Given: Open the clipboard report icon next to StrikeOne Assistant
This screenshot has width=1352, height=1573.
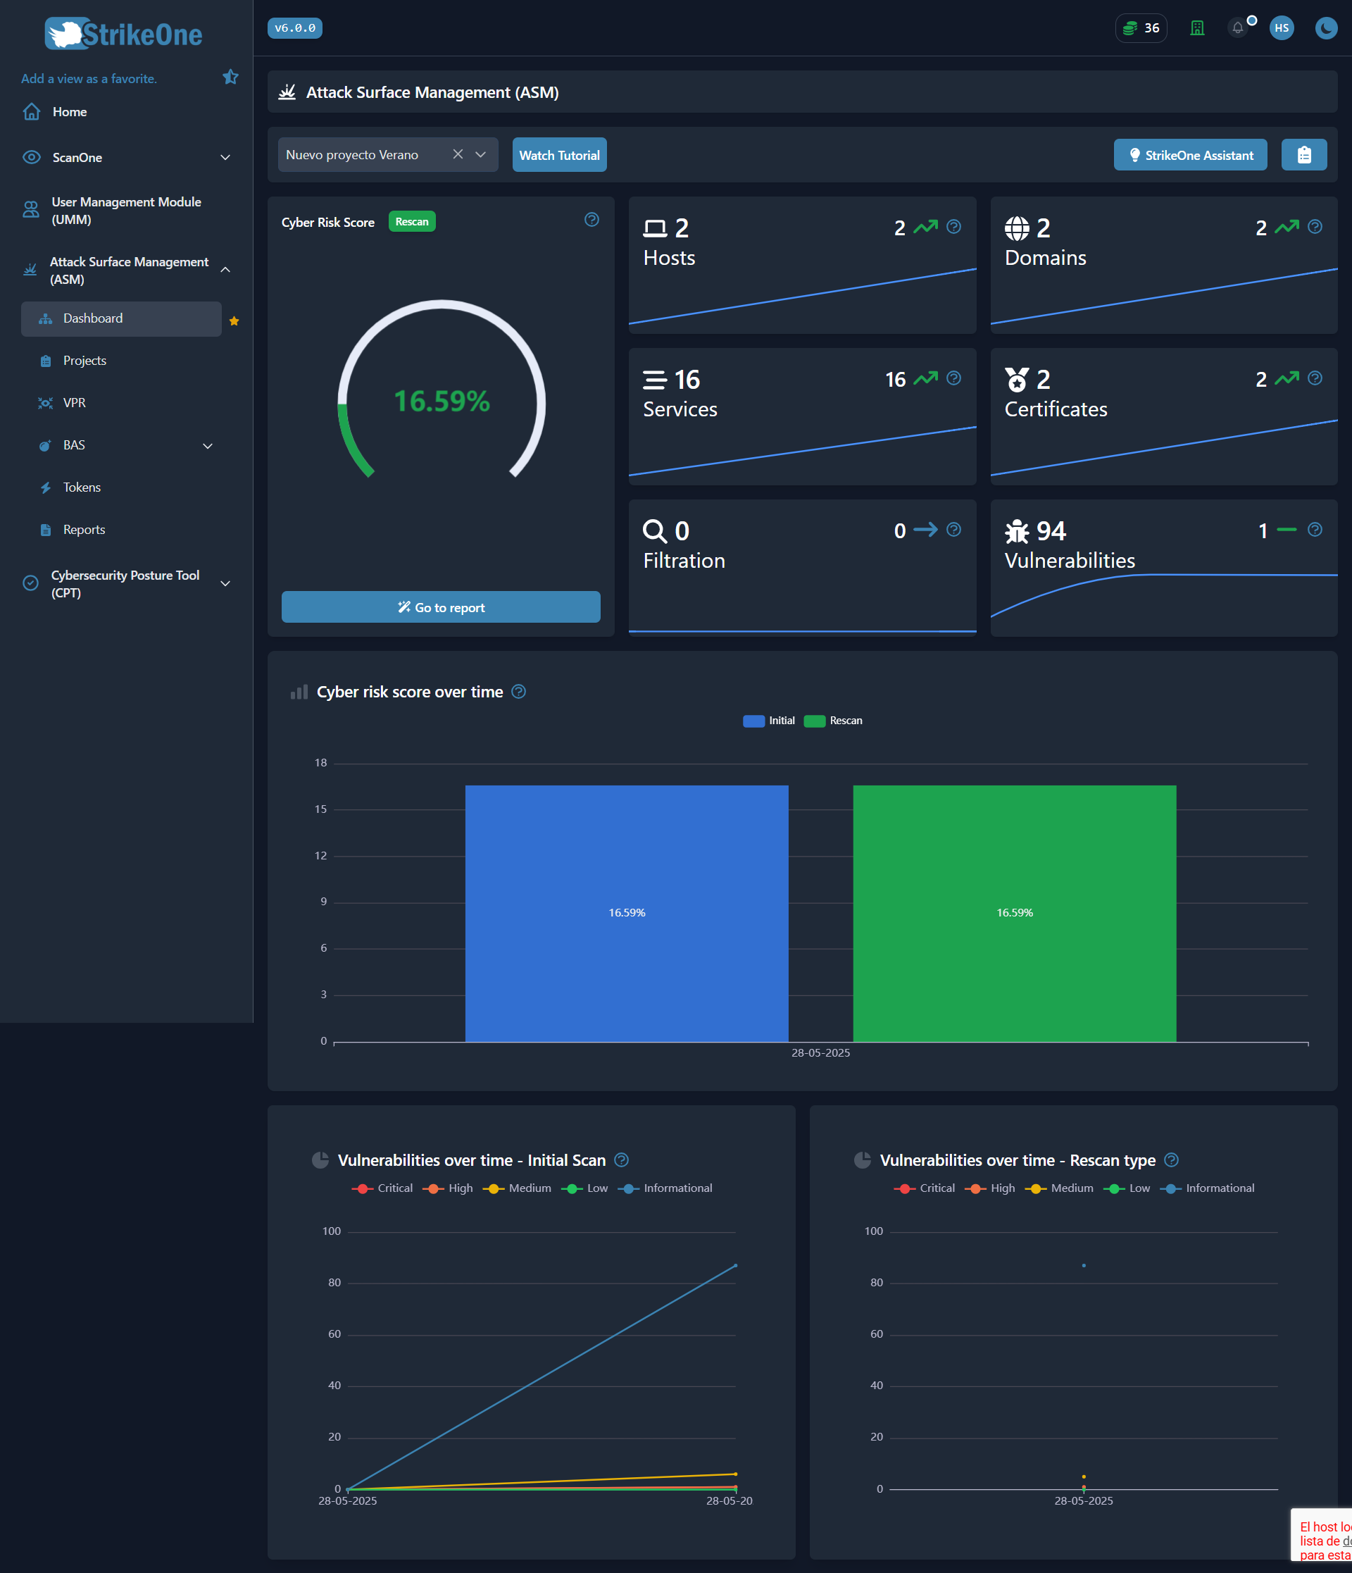Looking at the screenshot, I should pyautogui.click(x=1304, y=154).
